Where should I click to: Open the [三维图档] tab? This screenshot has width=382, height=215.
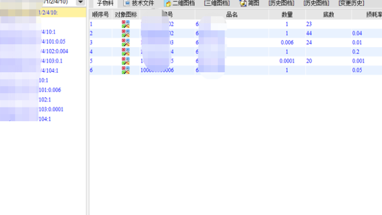[x=217, y=3]
